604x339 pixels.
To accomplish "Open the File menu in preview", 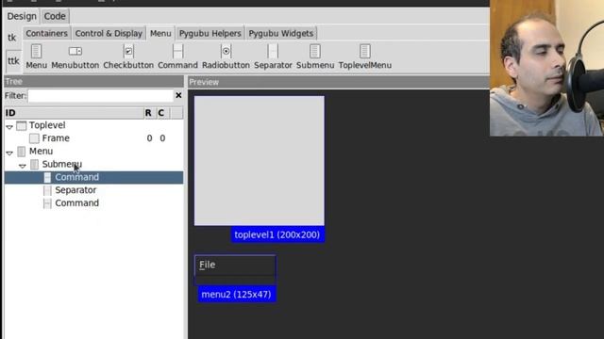I will [208, 265].
